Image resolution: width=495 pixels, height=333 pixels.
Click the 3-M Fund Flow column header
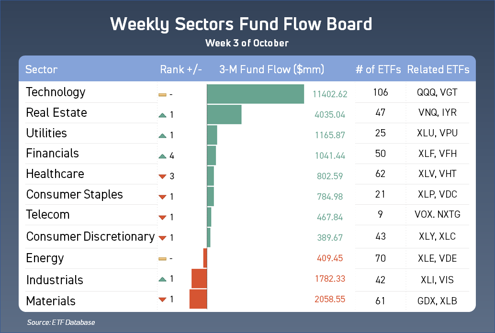pyautogui.click(x=271, y=69)
